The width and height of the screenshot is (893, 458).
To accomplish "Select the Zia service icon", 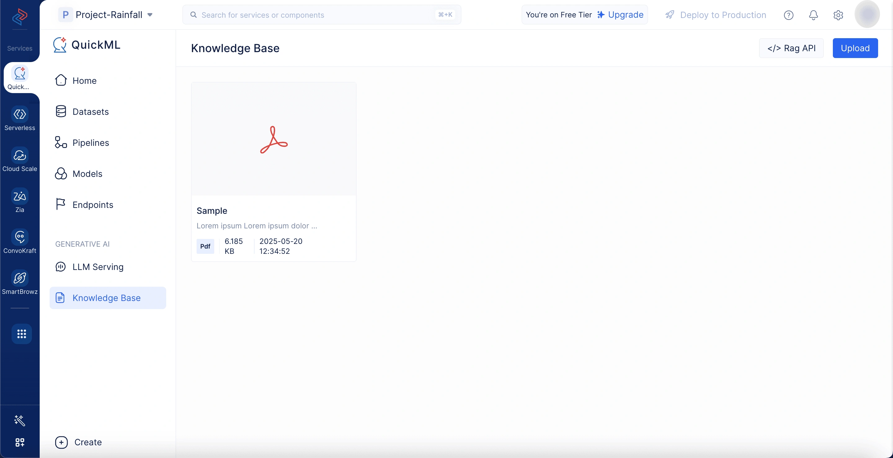I will pos(20,196).
